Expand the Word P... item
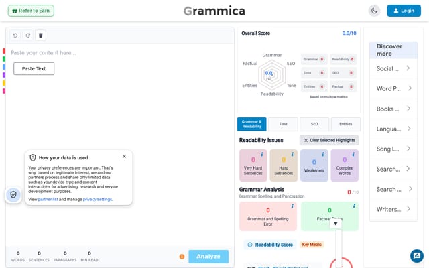 (x=393, y=88)
